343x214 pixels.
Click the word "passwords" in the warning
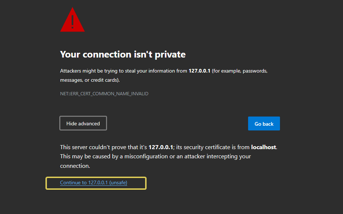click(x=255, y=71)
